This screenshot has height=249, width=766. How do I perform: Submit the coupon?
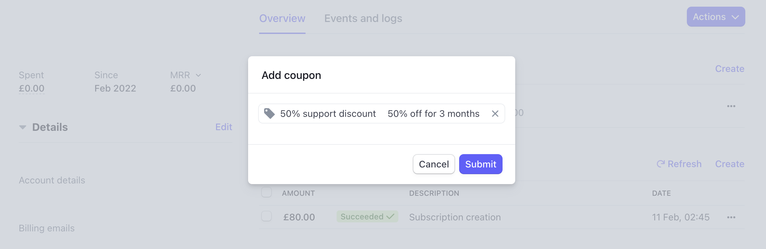click(x=481, y=164)
